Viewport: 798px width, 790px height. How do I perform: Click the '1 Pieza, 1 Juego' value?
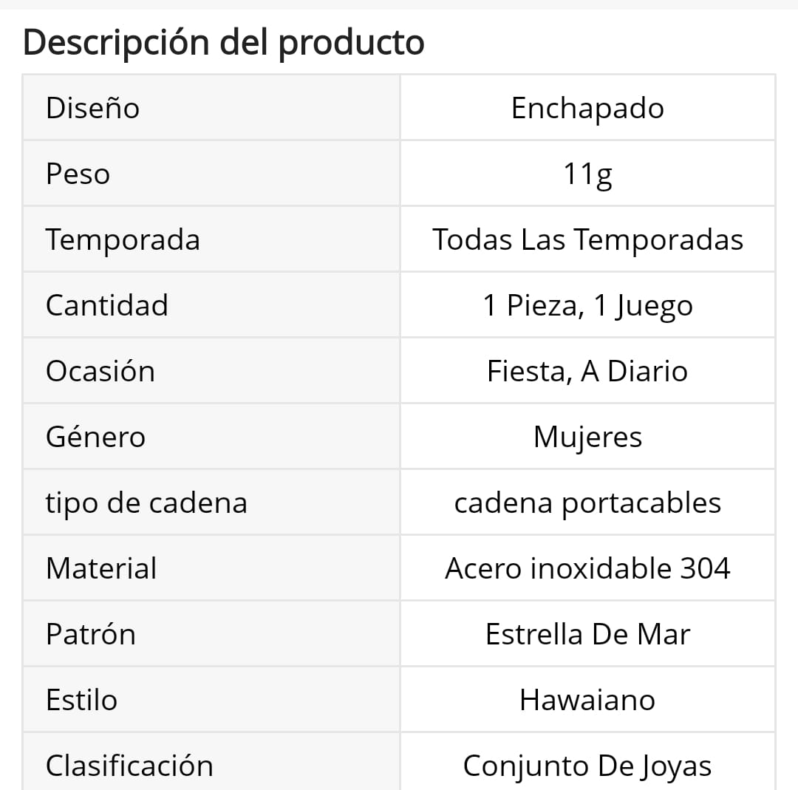tap(588, 306)
